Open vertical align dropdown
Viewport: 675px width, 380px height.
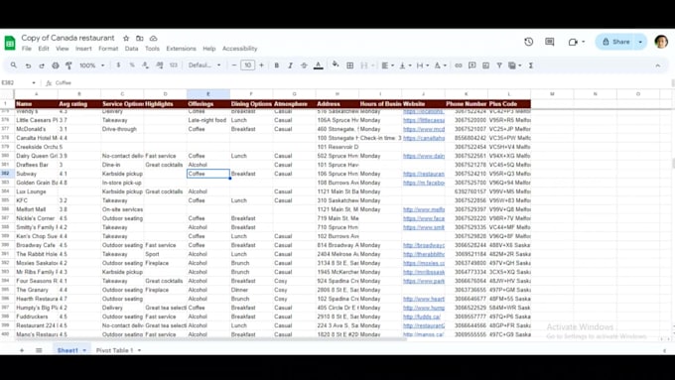coord(405,65)
